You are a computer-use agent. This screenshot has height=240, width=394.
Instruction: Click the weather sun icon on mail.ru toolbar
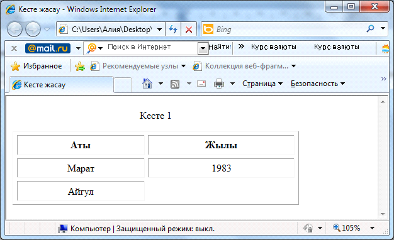[385, 48]
